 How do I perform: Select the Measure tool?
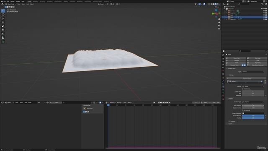tap(3, 38)
